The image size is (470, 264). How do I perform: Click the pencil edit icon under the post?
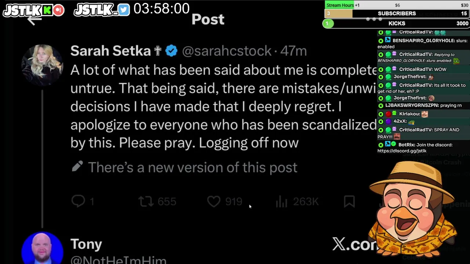77,167
